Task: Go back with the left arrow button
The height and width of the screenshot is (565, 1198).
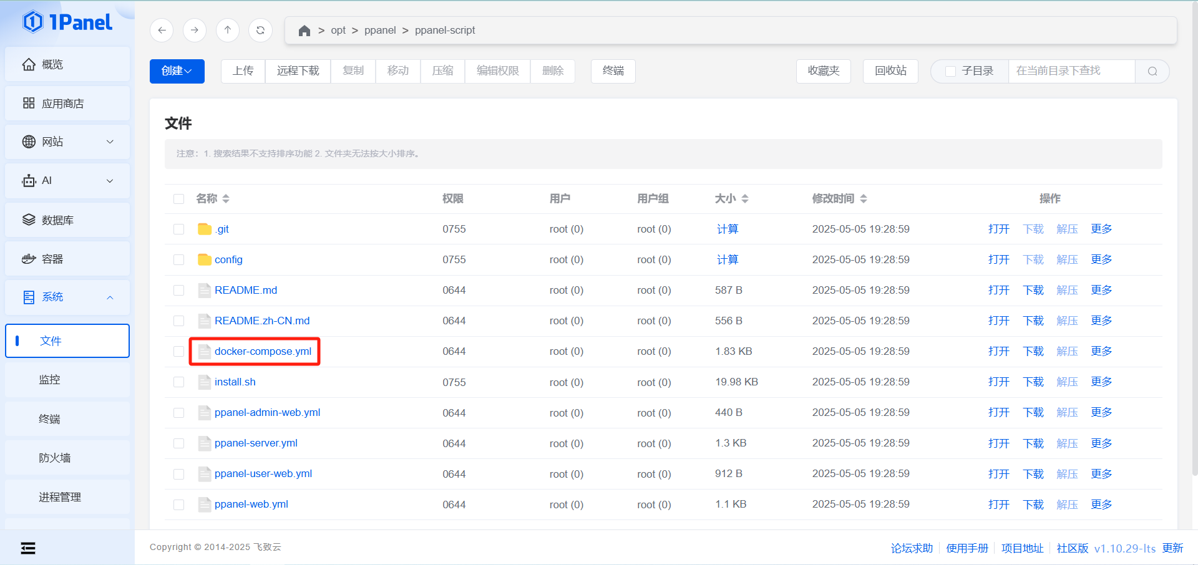Action: coord(162,30)
